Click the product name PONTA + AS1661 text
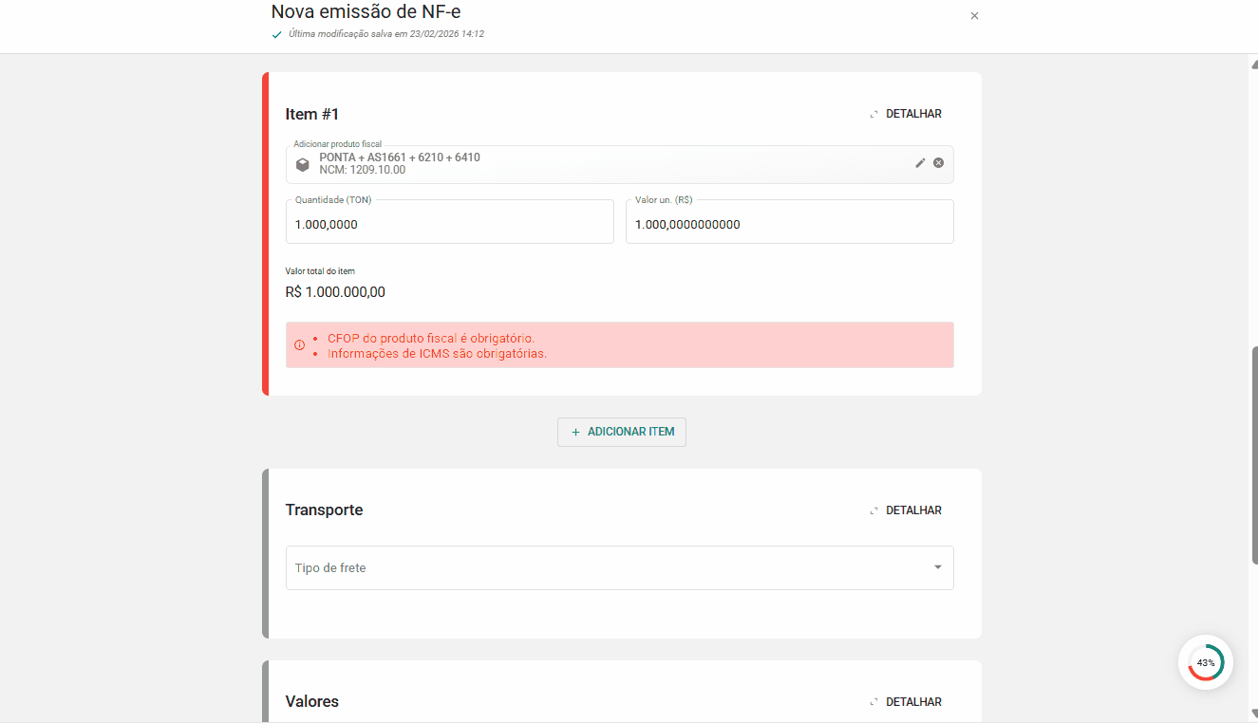1258x723 pixels. point(399,158)
